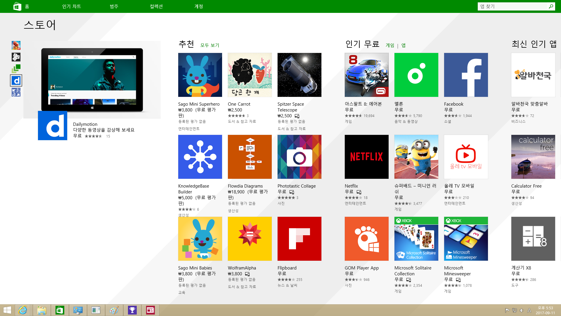Image resolution: width=561 pixels, height=316 pixels.
Task: Open the One Carrot app tile
Action: click(250, 75)
